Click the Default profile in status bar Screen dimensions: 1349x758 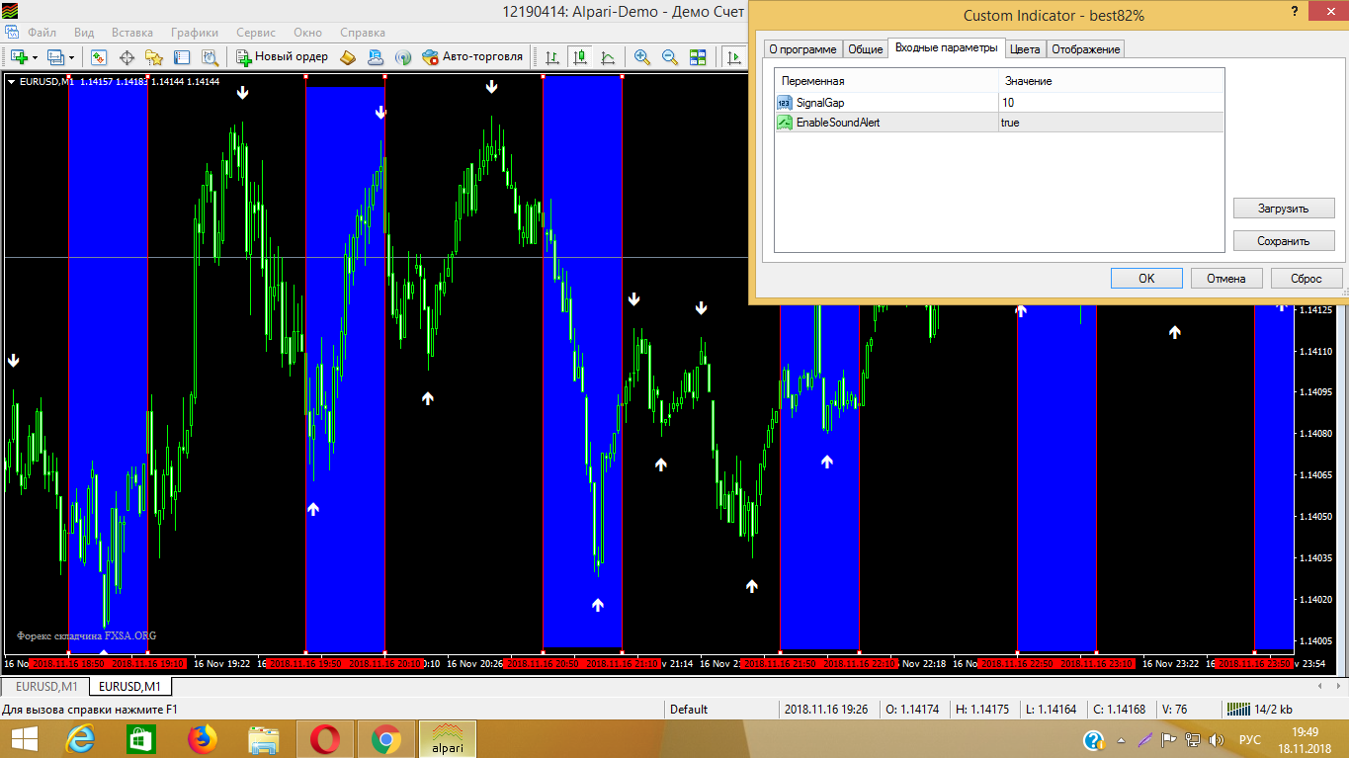pos(689,709)
